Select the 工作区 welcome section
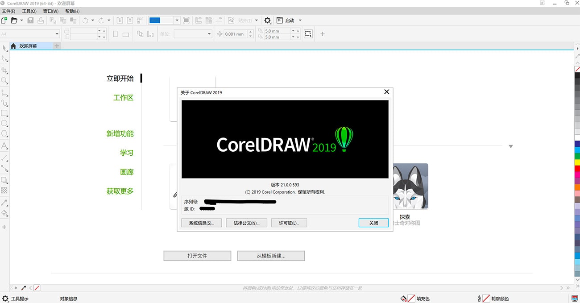580x303 pixels. point(124,98)
